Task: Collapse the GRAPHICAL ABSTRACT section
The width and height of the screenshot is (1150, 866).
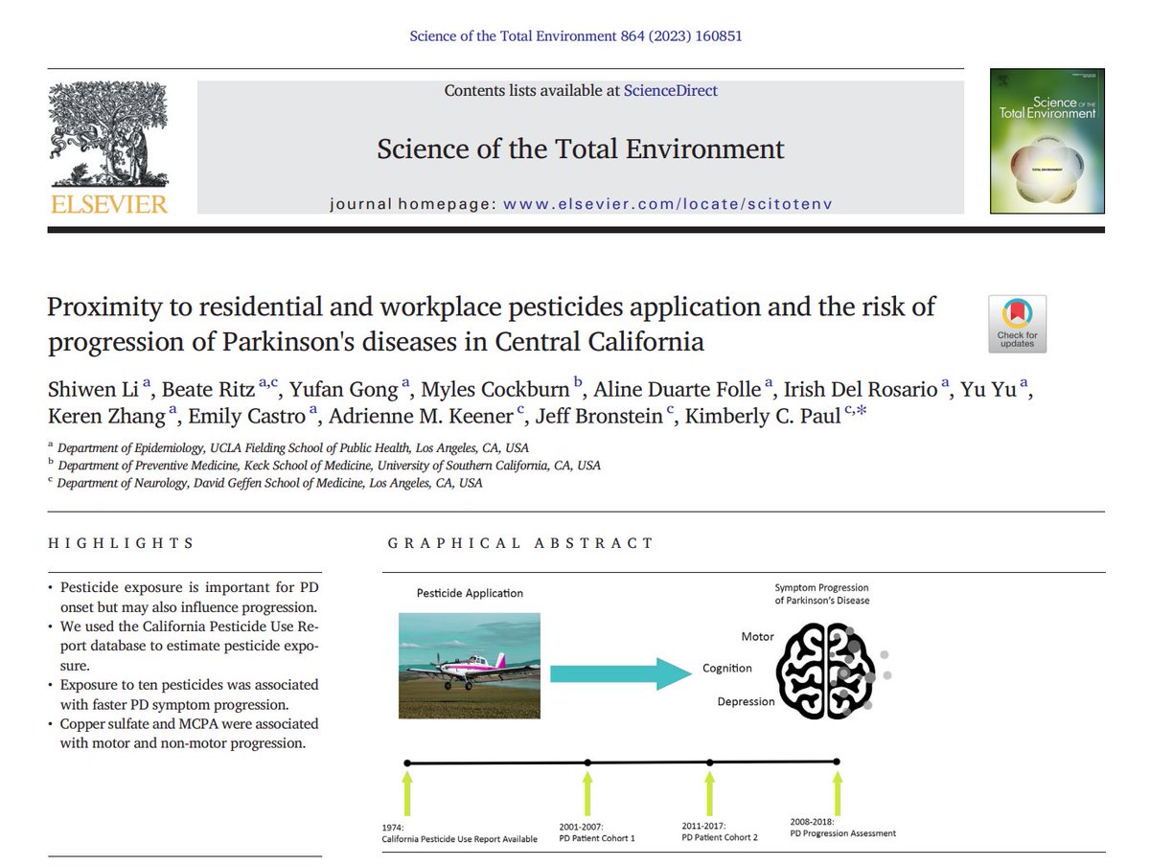Action: pyautogui.click(x=518, y=543)
